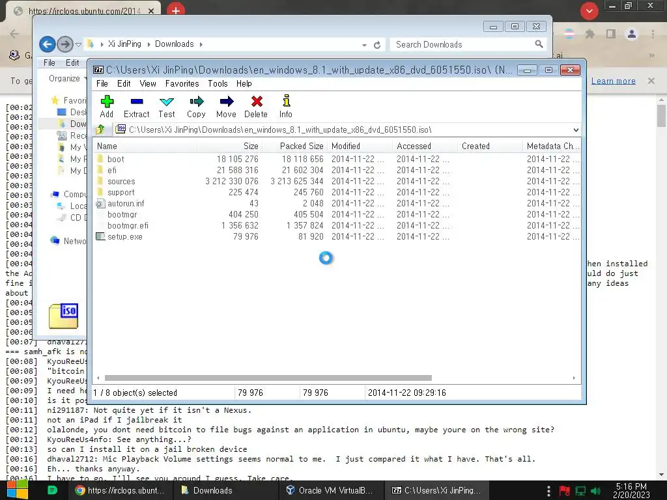This screenshot has height=500, width=667.
Task: Open the taskbar clock showing 5:16 PM
Action: tap(631, 491)
